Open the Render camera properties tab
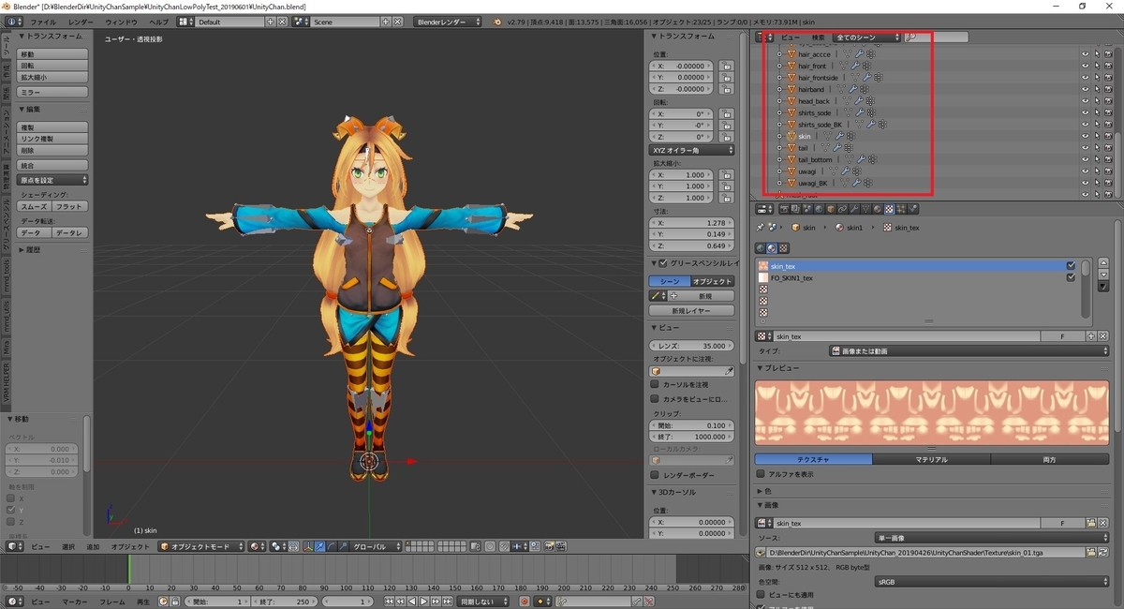Viewport: 1124px width, 609px height. click(784, 209)
